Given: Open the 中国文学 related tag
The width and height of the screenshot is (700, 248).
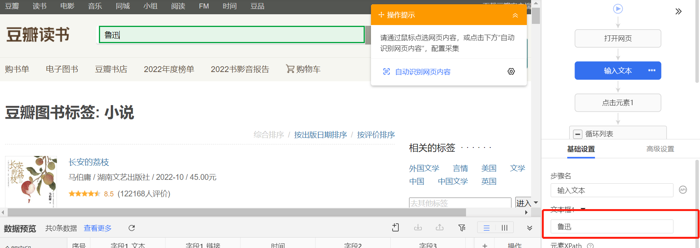Looking at the screenshot, I should 453,181.
